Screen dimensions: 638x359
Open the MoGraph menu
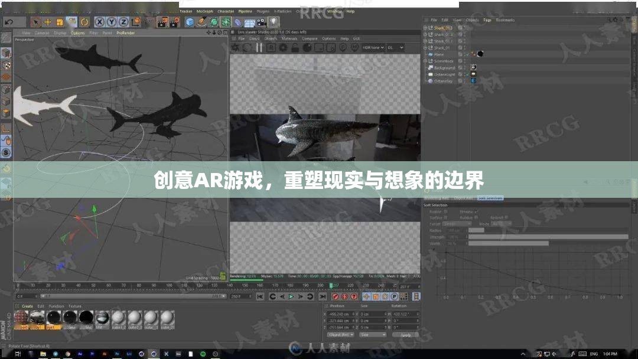(x=204, y=11)
